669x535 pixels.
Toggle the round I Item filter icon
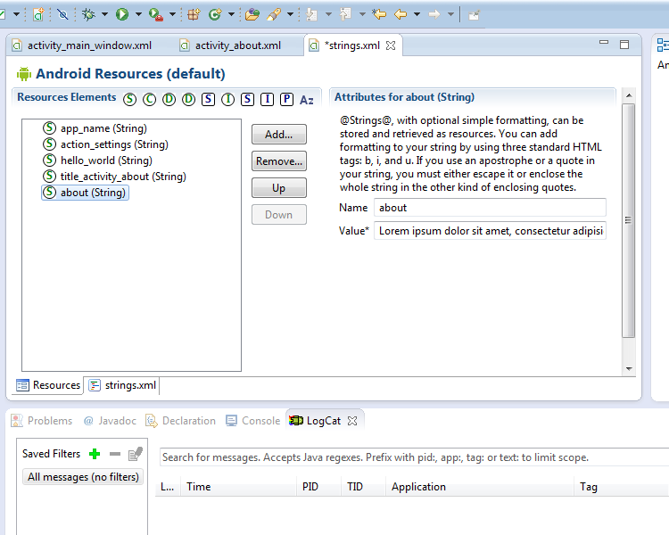point(227,99)
